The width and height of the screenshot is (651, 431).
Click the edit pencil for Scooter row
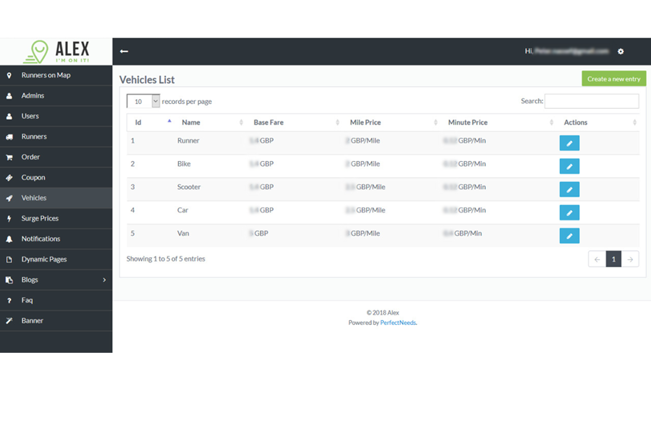(x=569, y=189)
